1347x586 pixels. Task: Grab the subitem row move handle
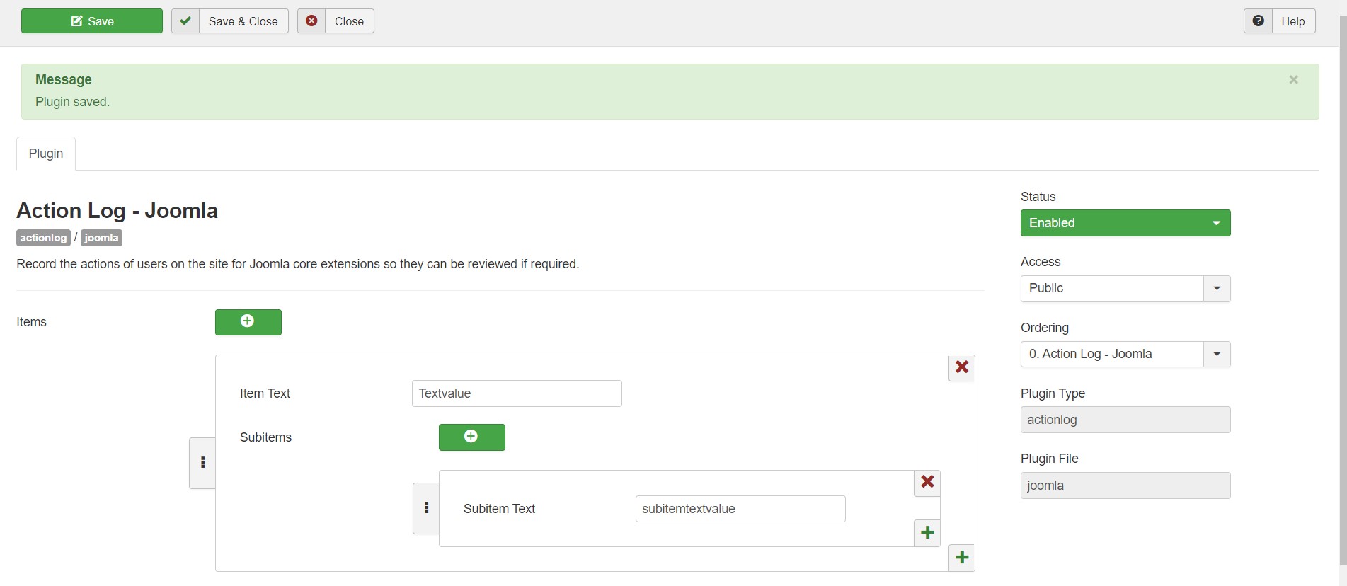[x=426, y=508]
